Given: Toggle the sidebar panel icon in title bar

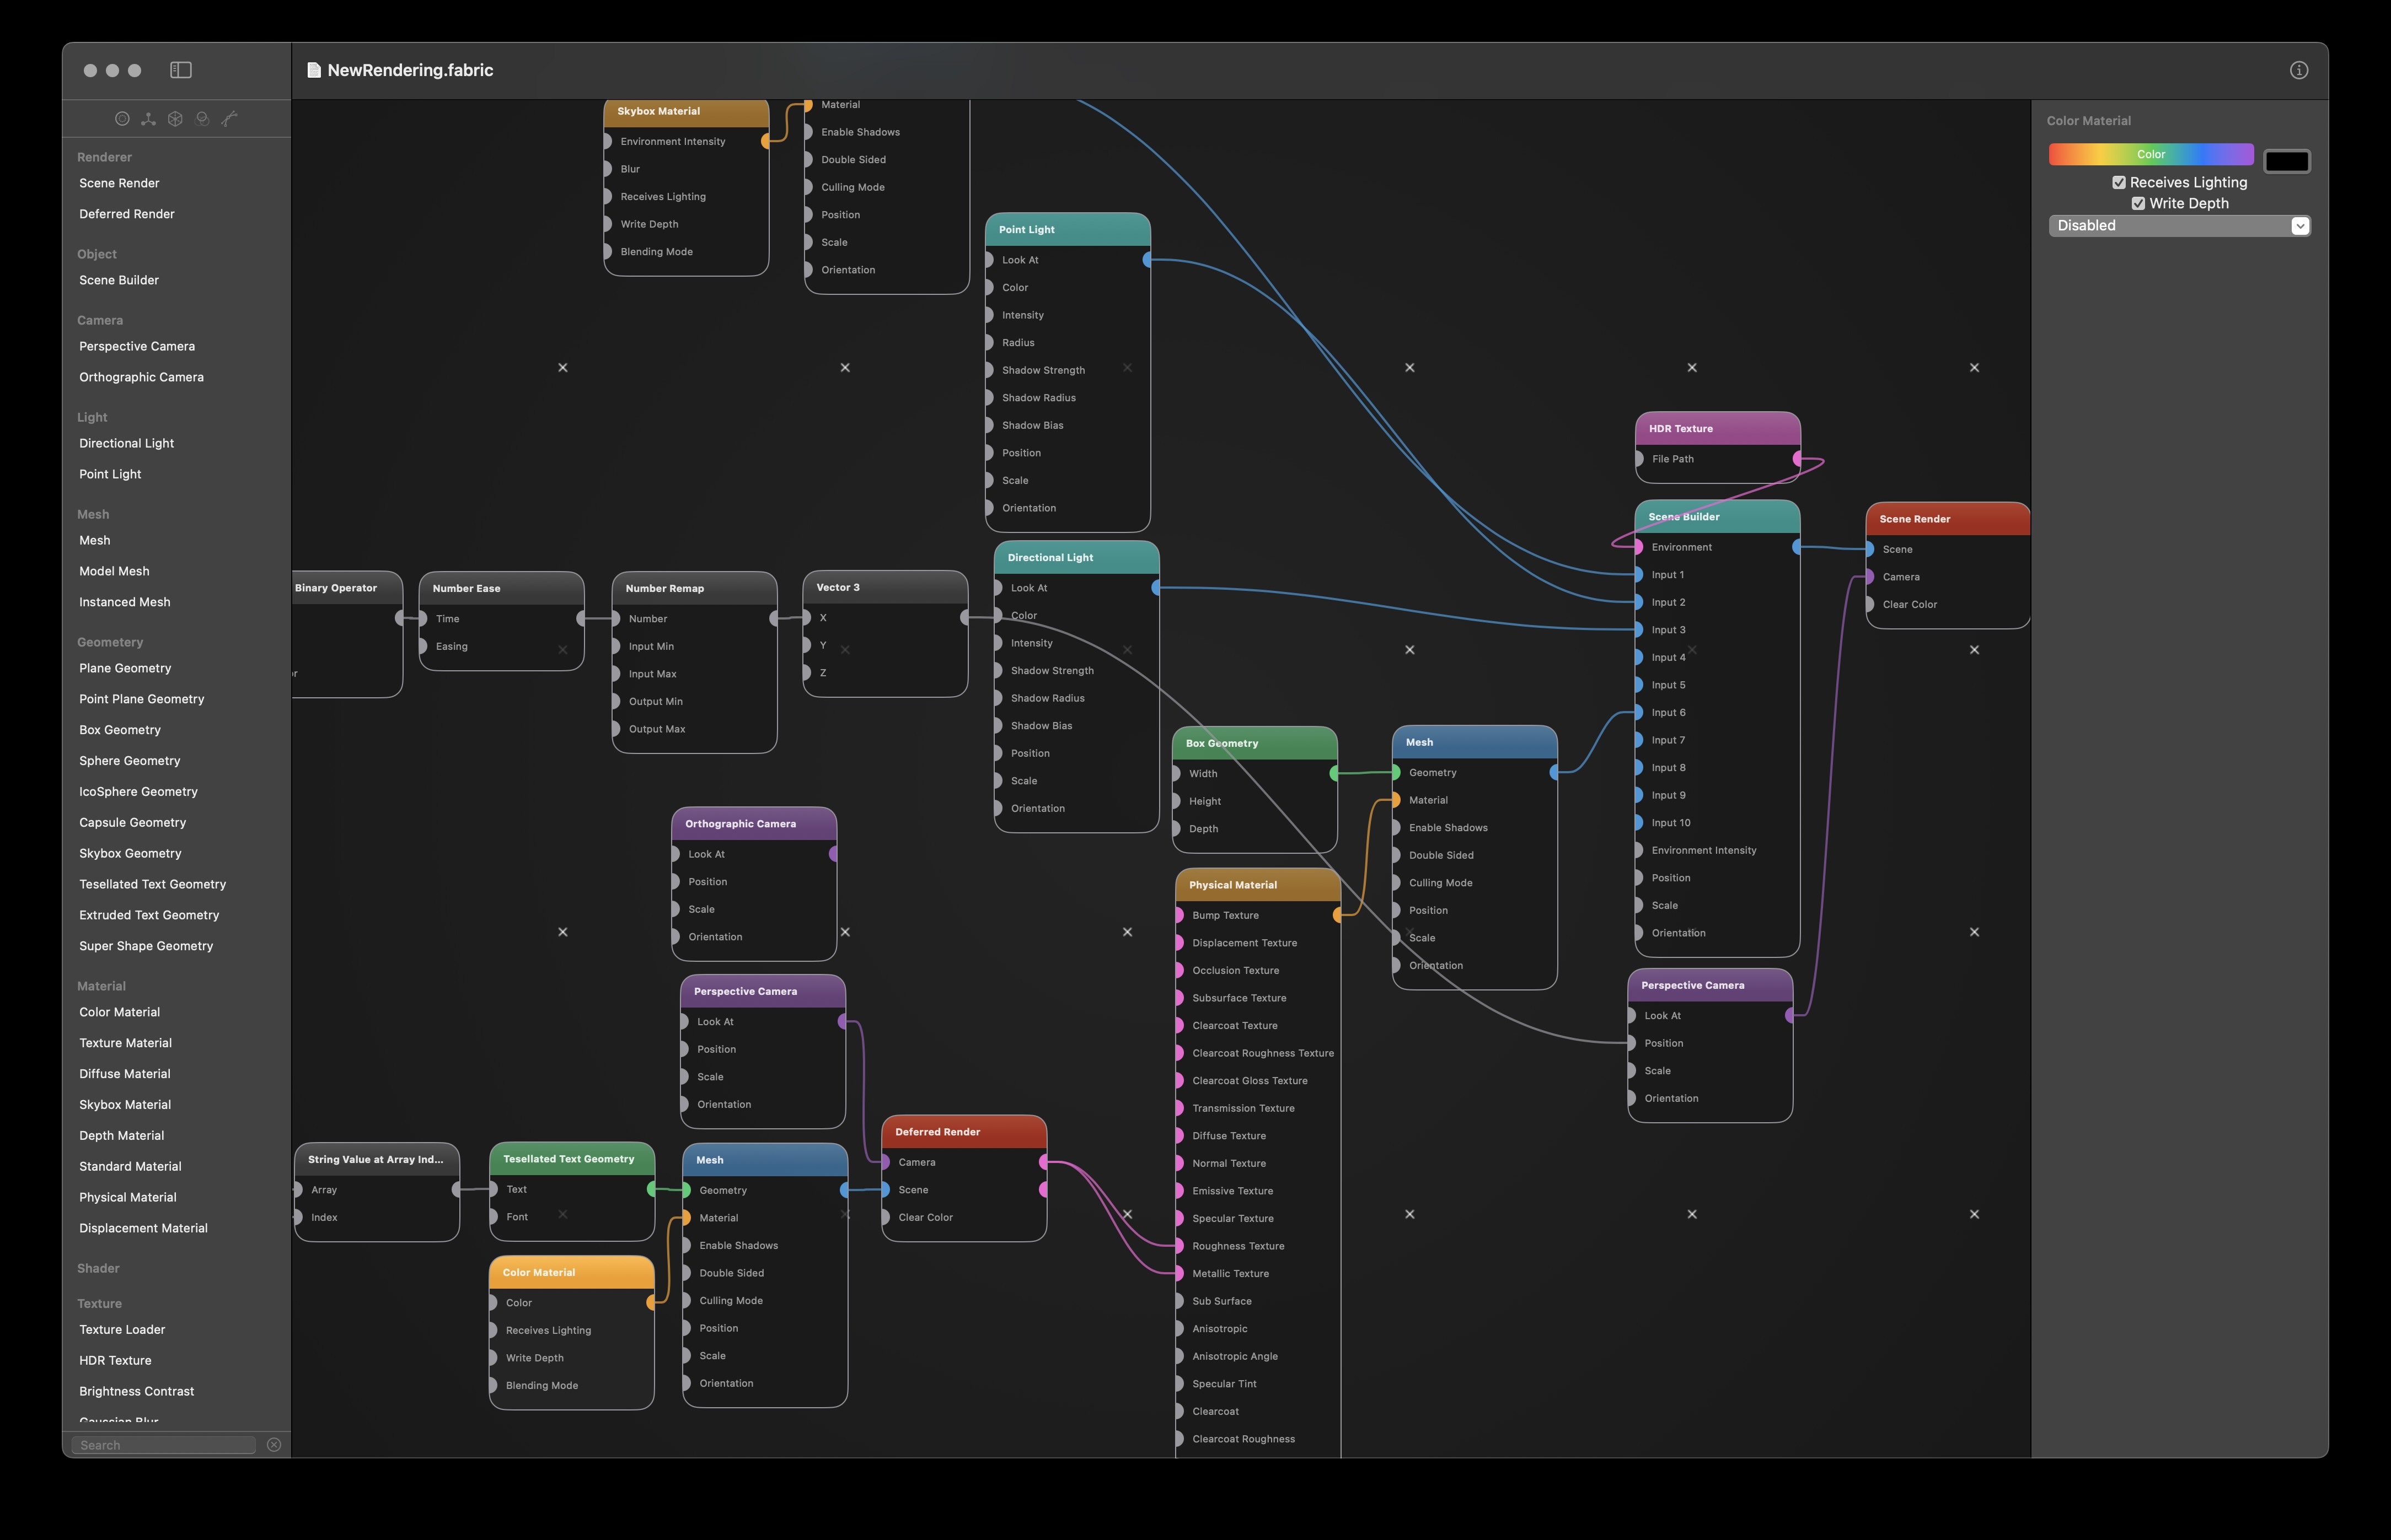Looking at the screenshot, I should pyautogui.click(x=181, y=70).
